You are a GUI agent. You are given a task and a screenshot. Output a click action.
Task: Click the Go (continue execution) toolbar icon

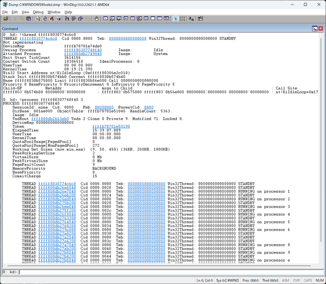[x=37, y=19]
